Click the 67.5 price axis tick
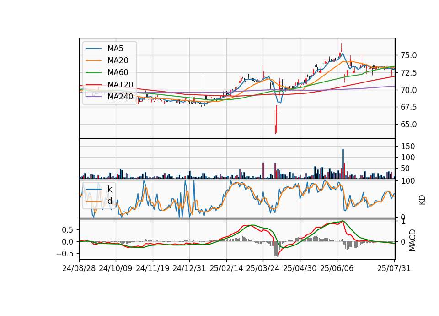Viewport: 439px width, 316px height. pyautogui.click(x=408, y=107)
